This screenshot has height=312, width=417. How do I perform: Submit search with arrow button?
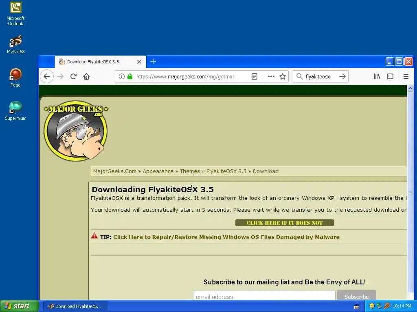click(x=342, y=77)
